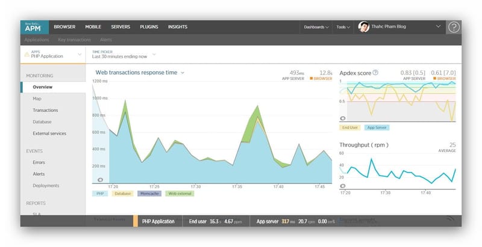The width and height of the screenshot is (482, 247).
Task: Click App server 317 ms stat in status bar
Action: pos(276,221)
